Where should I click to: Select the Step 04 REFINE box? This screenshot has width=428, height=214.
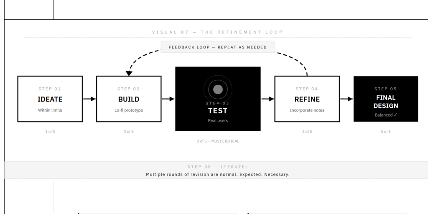[x=307, y=99]
